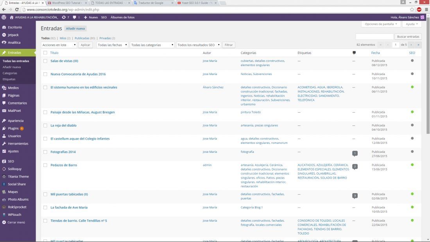Expand Opciones de pantalla panel
430x242 pixels.
[x=381, y=24]
